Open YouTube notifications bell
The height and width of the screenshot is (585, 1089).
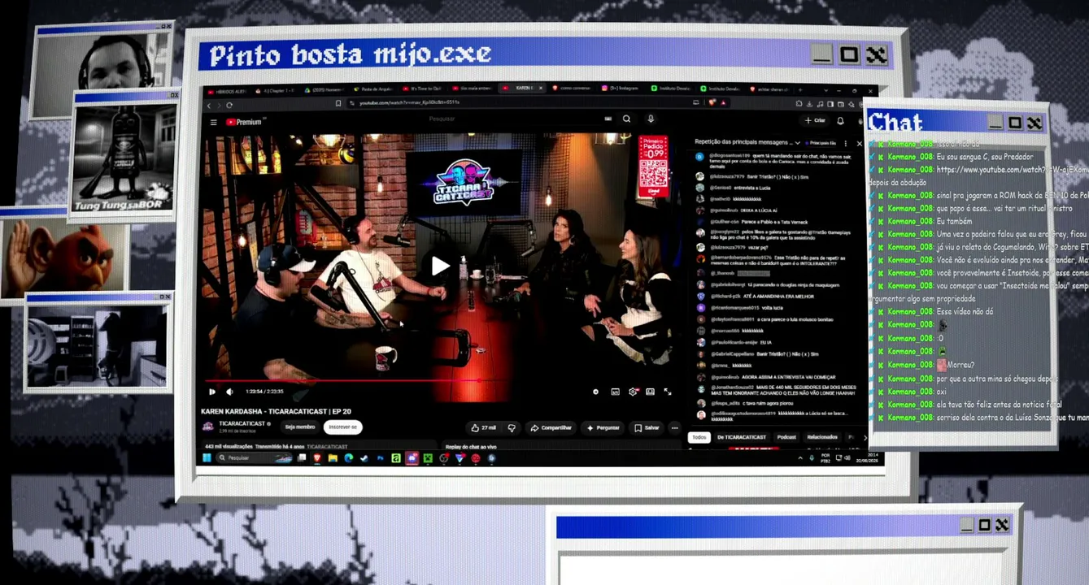pyautogui.click(x=840, y=120)
